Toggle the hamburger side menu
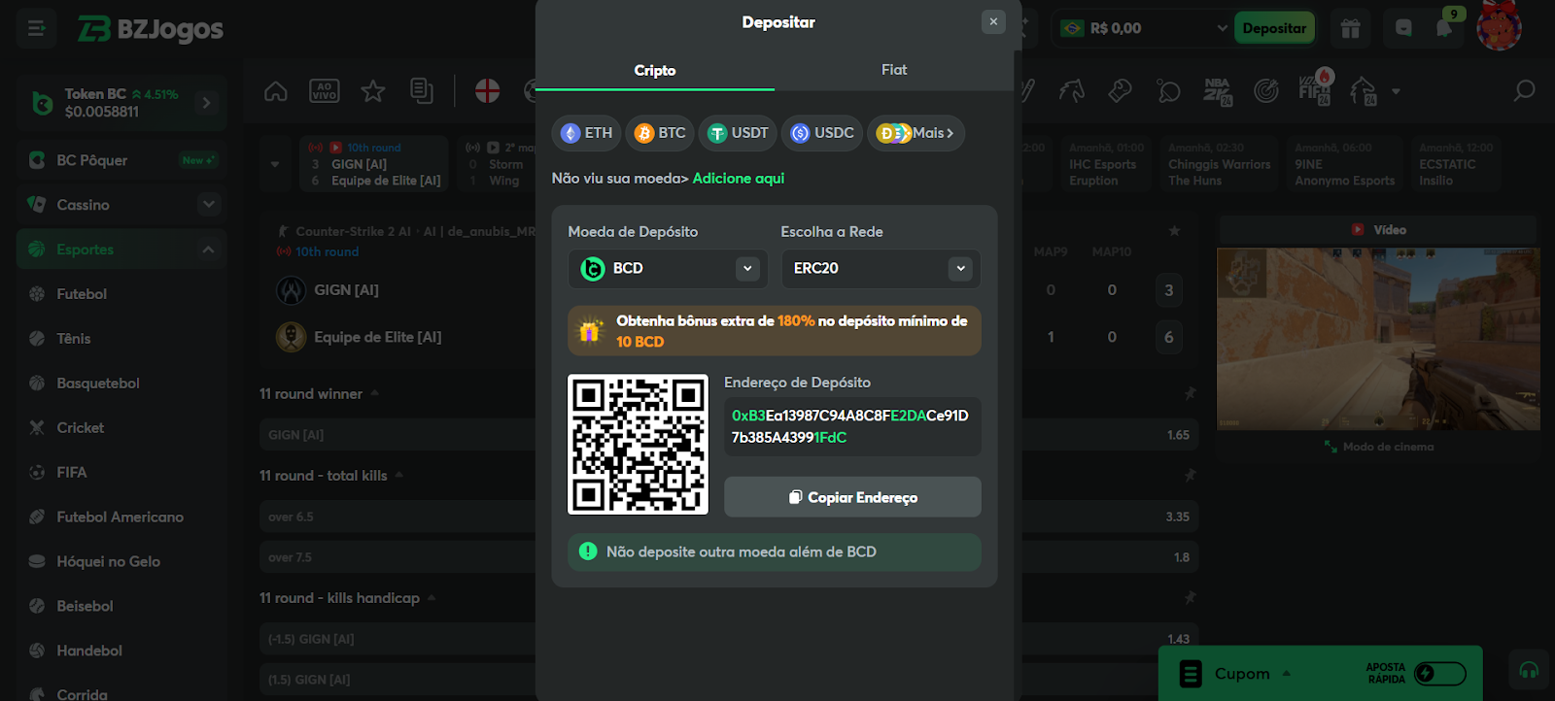This screenshot has width=1555, height=701. [37, 29]
